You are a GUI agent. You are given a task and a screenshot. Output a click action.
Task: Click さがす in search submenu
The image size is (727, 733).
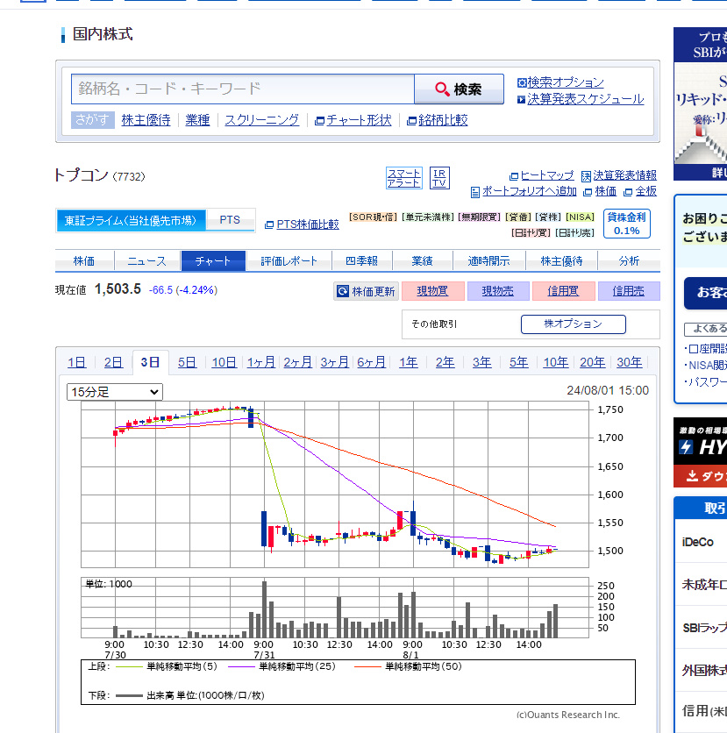[93, 120]
